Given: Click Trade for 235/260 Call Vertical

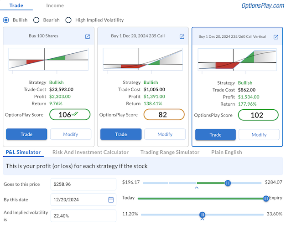Looking at the screenshot, I should coord(215,135).
